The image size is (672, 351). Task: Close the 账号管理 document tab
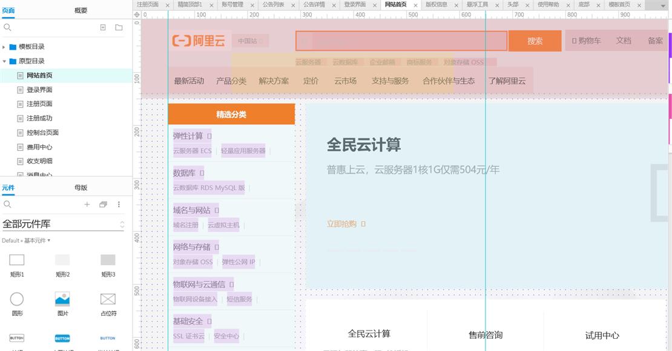coord(252,5)
